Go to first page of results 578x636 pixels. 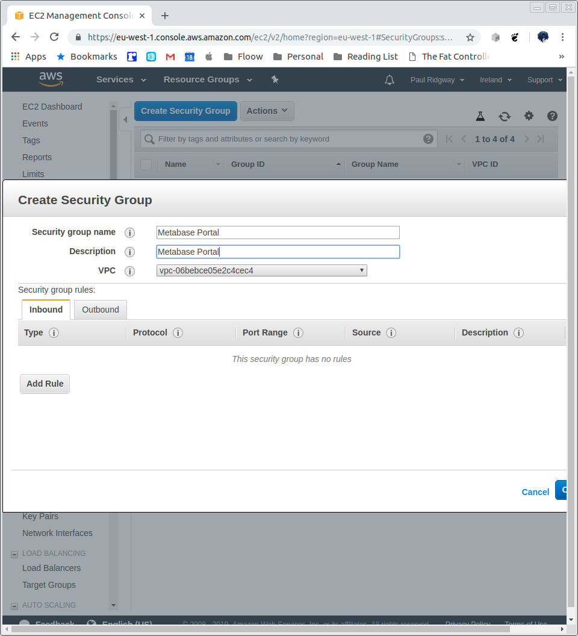point(449,139)
